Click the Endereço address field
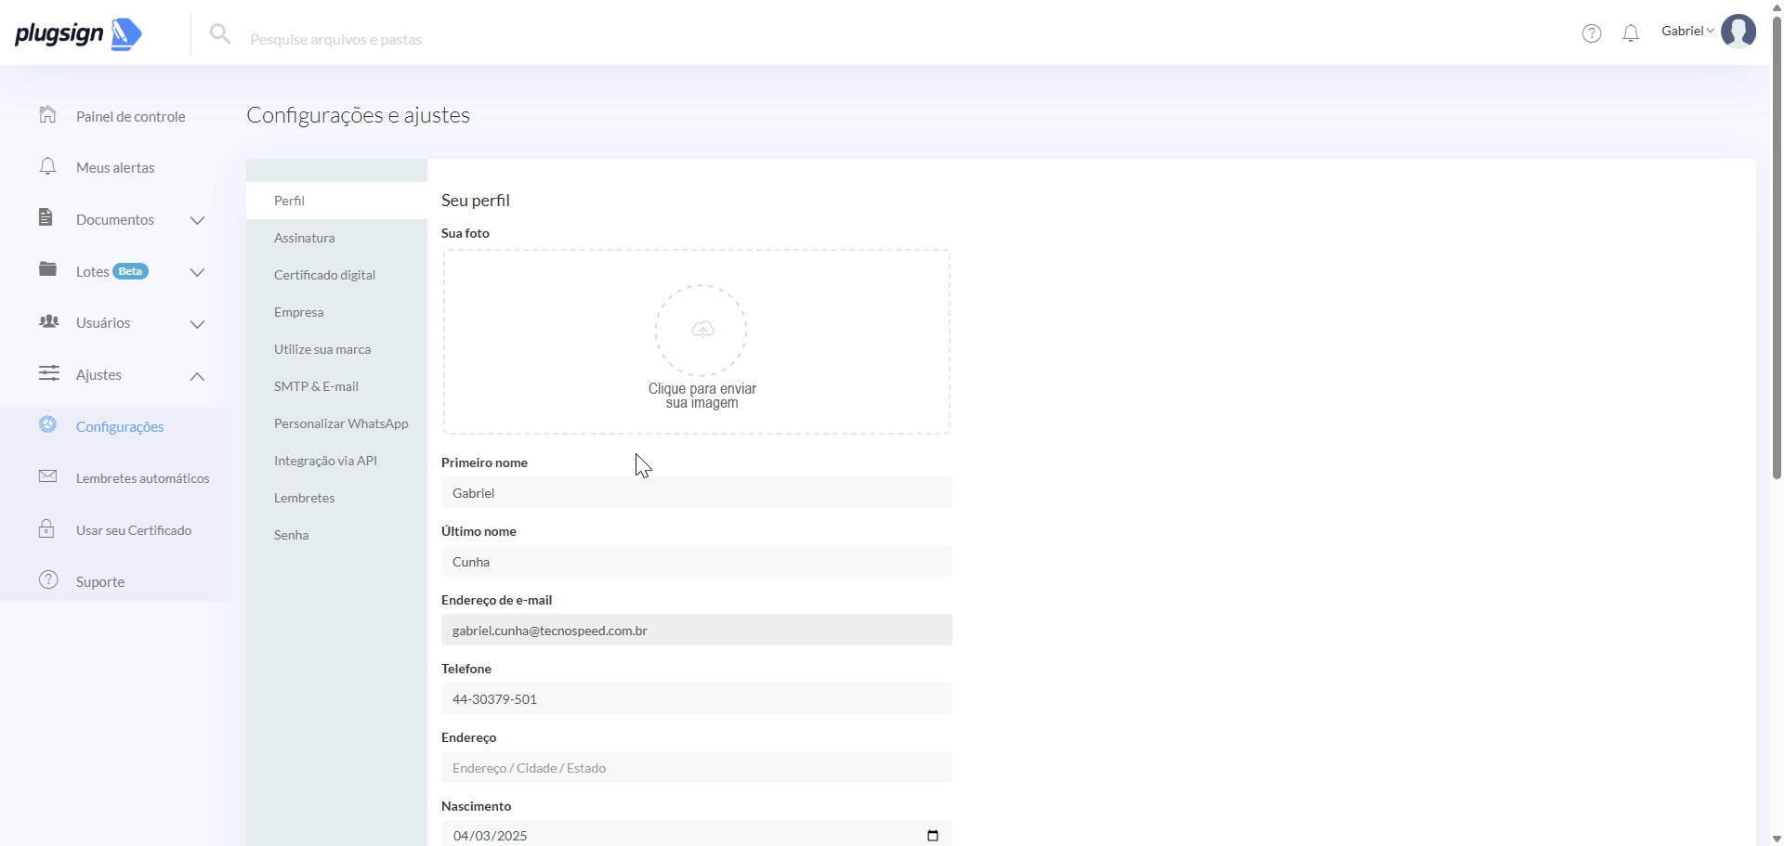This screenshot has width=1784, height=846. [x=697, y=767]
